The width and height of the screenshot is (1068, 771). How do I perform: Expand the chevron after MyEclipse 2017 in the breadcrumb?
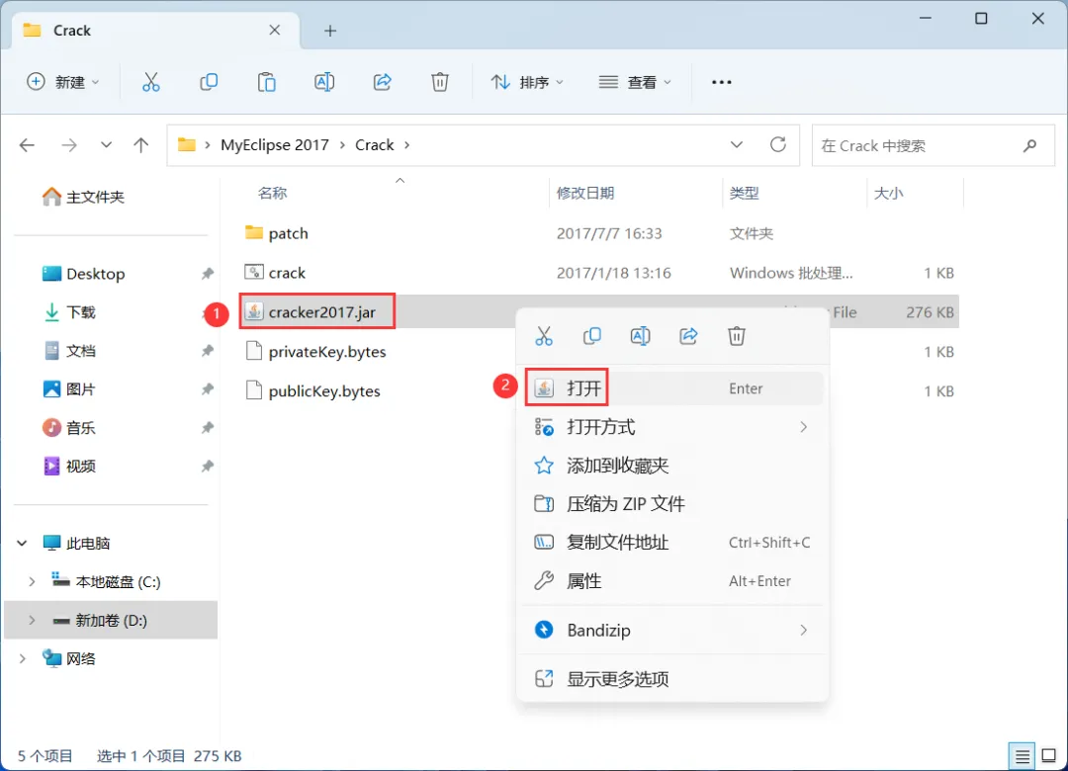(x=342, y=145)
